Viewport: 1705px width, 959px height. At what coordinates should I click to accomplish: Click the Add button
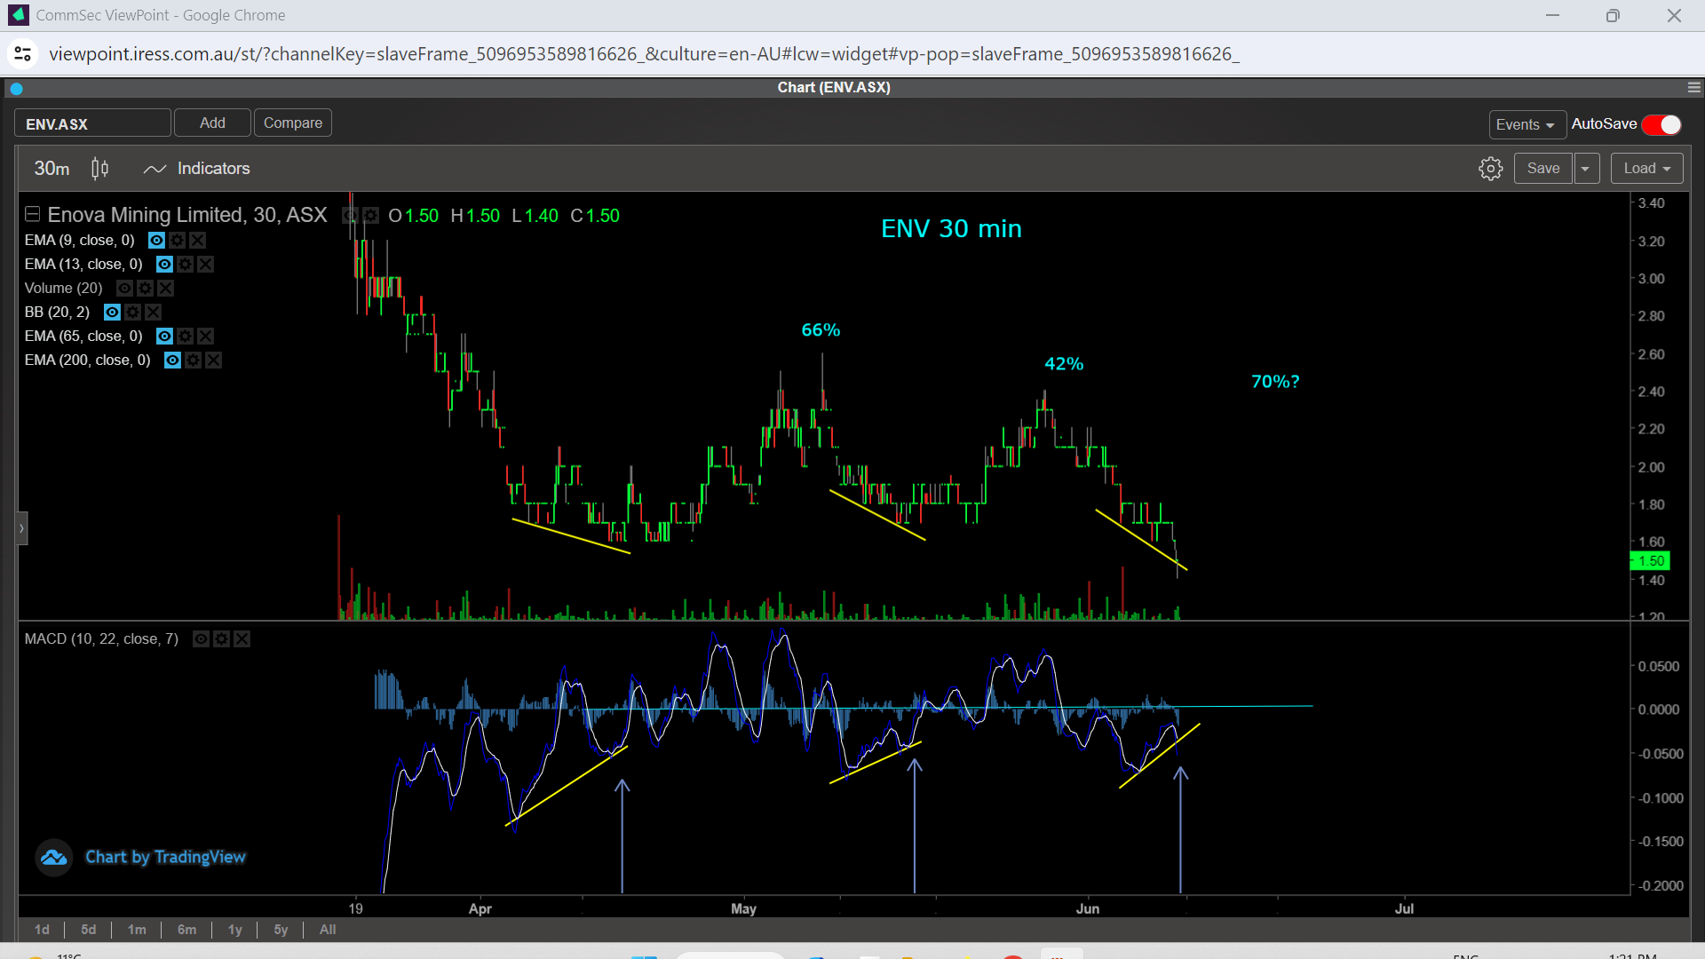[x=212, y=123]
